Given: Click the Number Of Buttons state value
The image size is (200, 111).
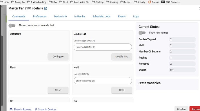Looking at the screenshot, I should pos(182,51).
